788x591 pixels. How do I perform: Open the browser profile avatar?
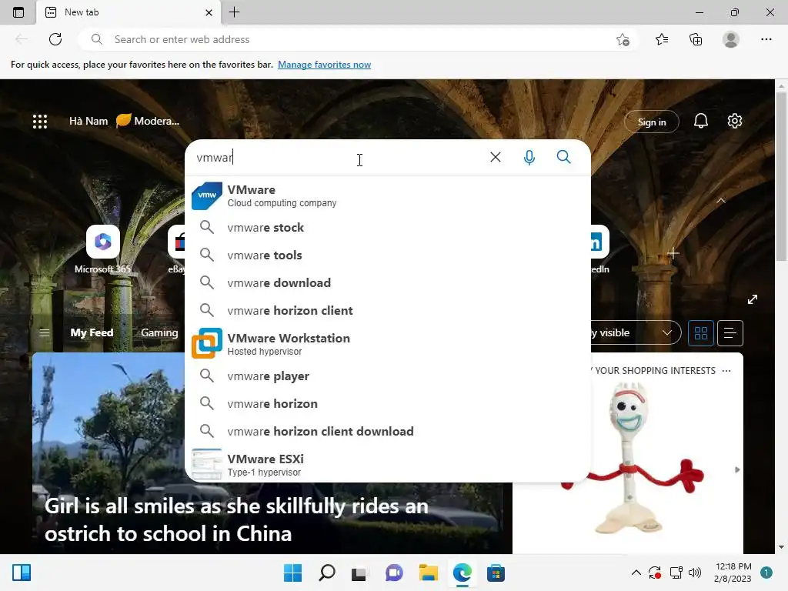pos(731,39)
